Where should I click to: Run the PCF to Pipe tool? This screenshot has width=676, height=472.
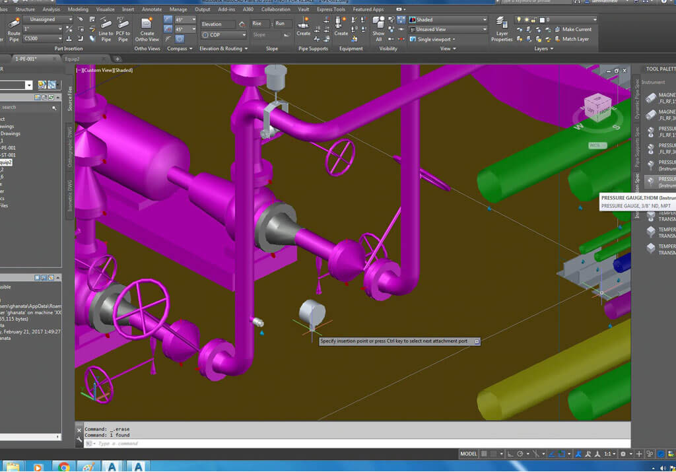tap(123, 29)
